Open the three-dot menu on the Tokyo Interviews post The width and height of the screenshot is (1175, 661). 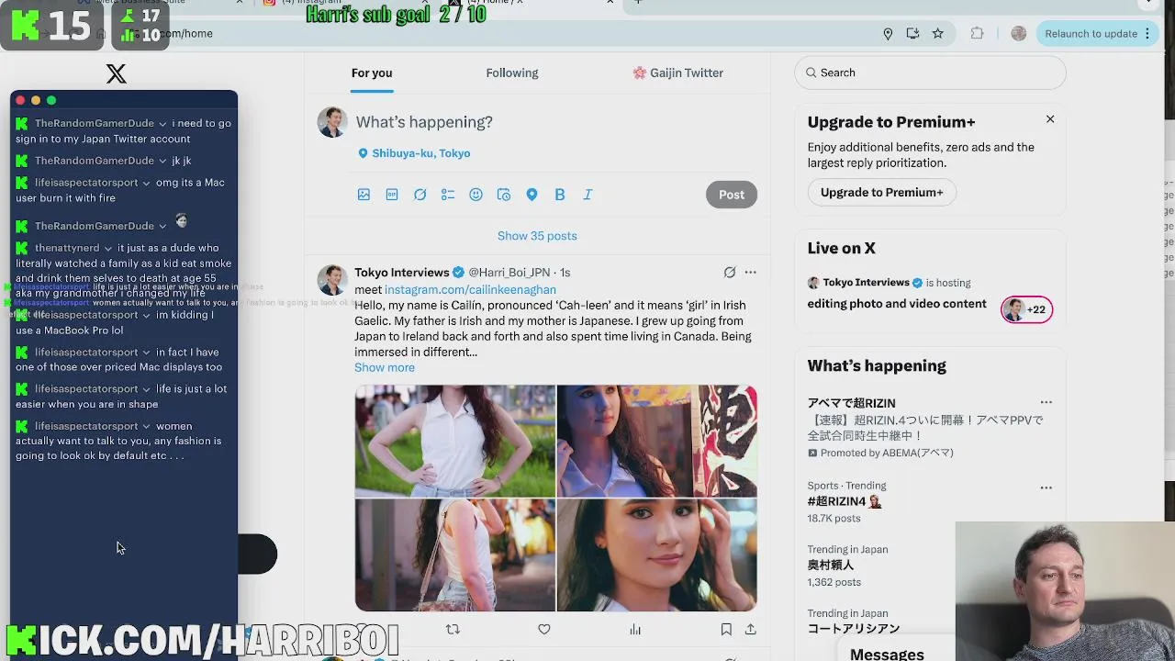point(751,273)
